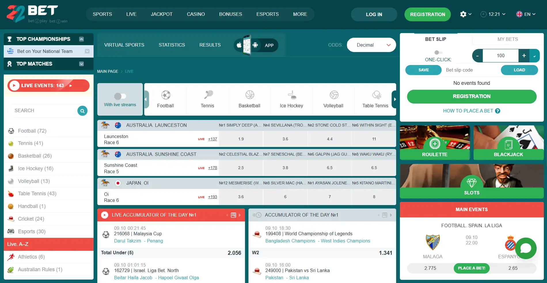The height and width of the screenshot is (283, 547).
Task: Open Roulette casino tile
Action: [x=435, y=143]
